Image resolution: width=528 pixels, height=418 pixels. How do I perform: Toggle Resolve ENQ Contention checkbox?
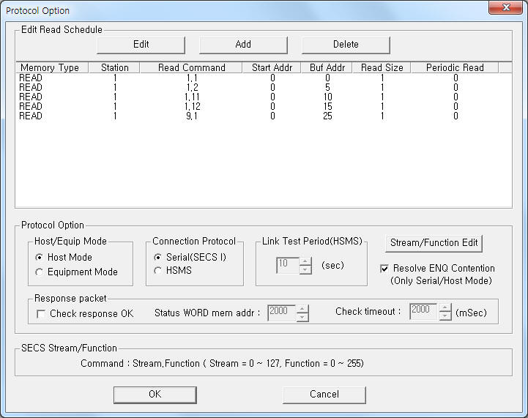coord(384,269)
